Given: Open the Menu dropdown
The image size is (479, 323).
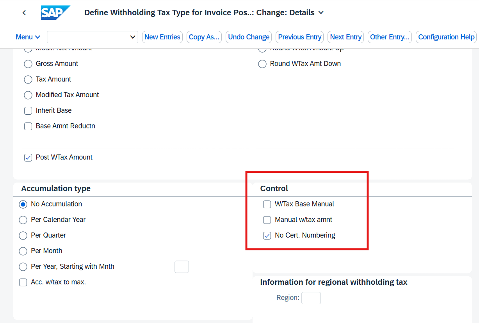Looking at the screenshot, I should click(x=28, y=37).
